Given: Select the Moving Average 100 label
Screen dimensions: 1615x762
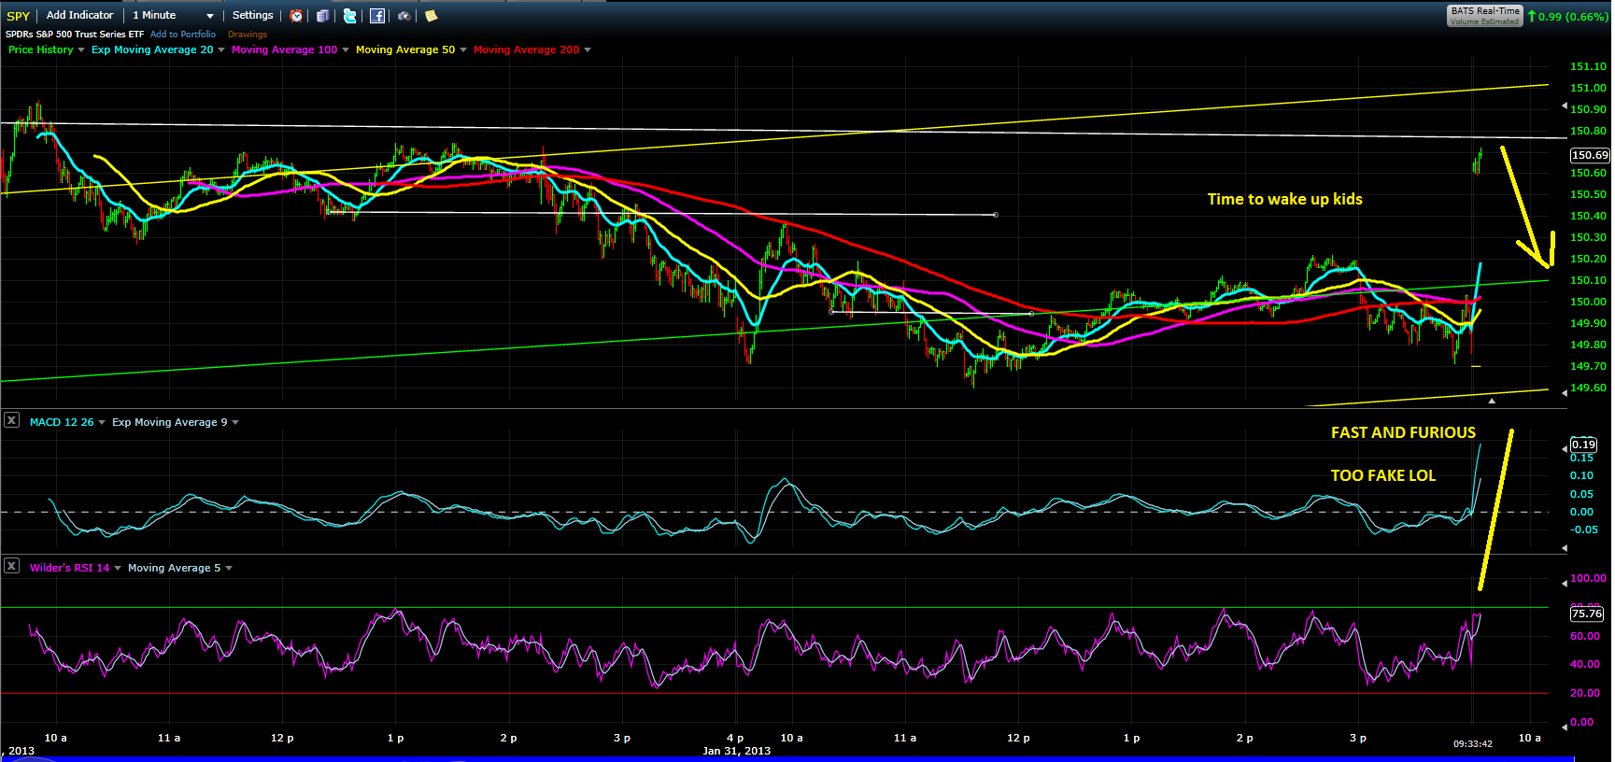Looking at the screenshot, I should 285,49.
